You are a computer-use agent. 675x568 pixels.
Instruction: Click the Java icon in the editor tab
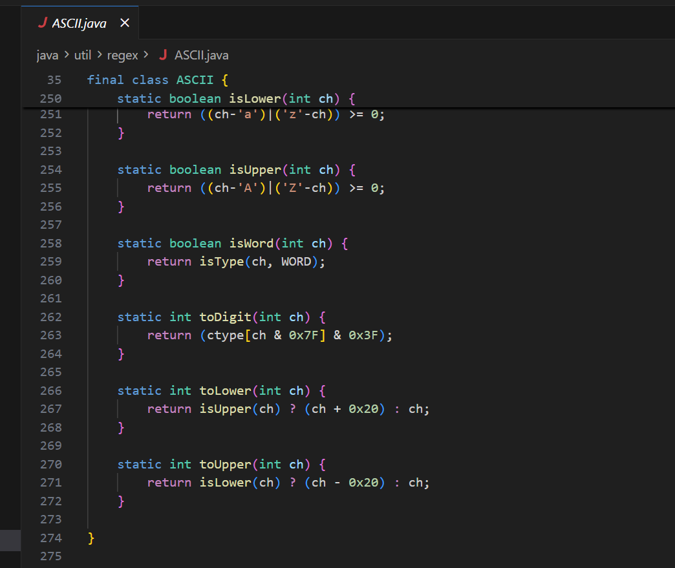pyautogui.click(x=43, y=23)
